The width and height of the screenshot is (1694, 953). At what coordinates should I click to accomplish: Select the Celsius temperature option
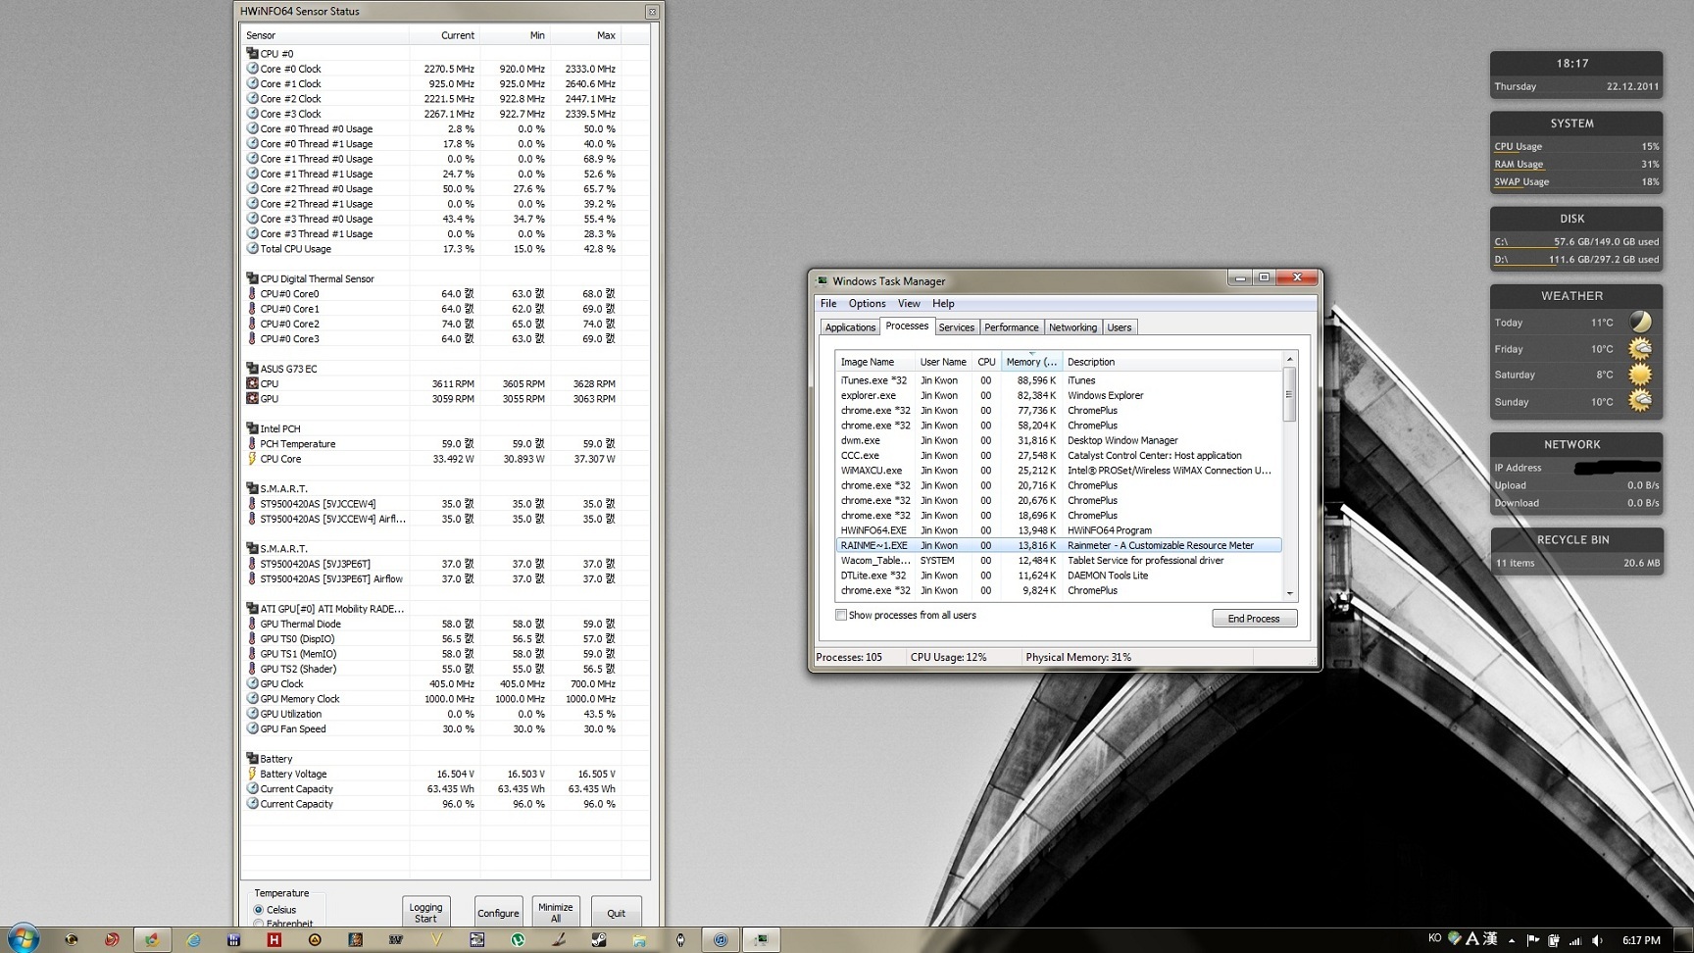[259, 910]
